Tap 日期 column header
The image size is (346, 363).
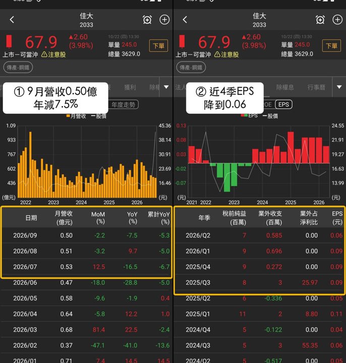(x=31, y=218)
